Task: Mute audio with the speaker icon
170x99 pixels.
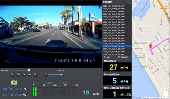Action: click(x=46, y=75)
